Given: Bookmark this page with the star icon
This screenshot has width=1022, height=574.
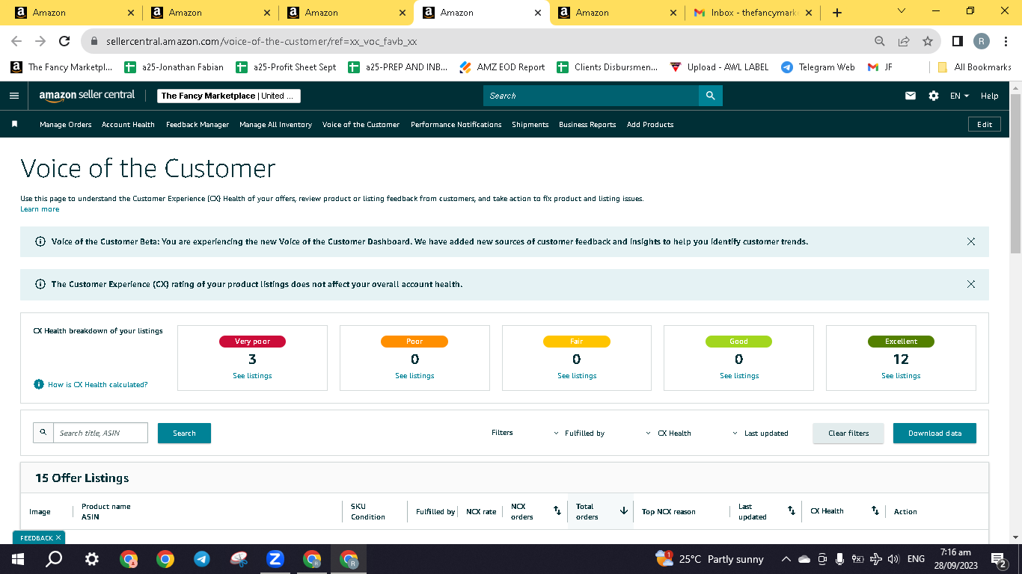Looking at the screenshot, I should click(928, 42).
